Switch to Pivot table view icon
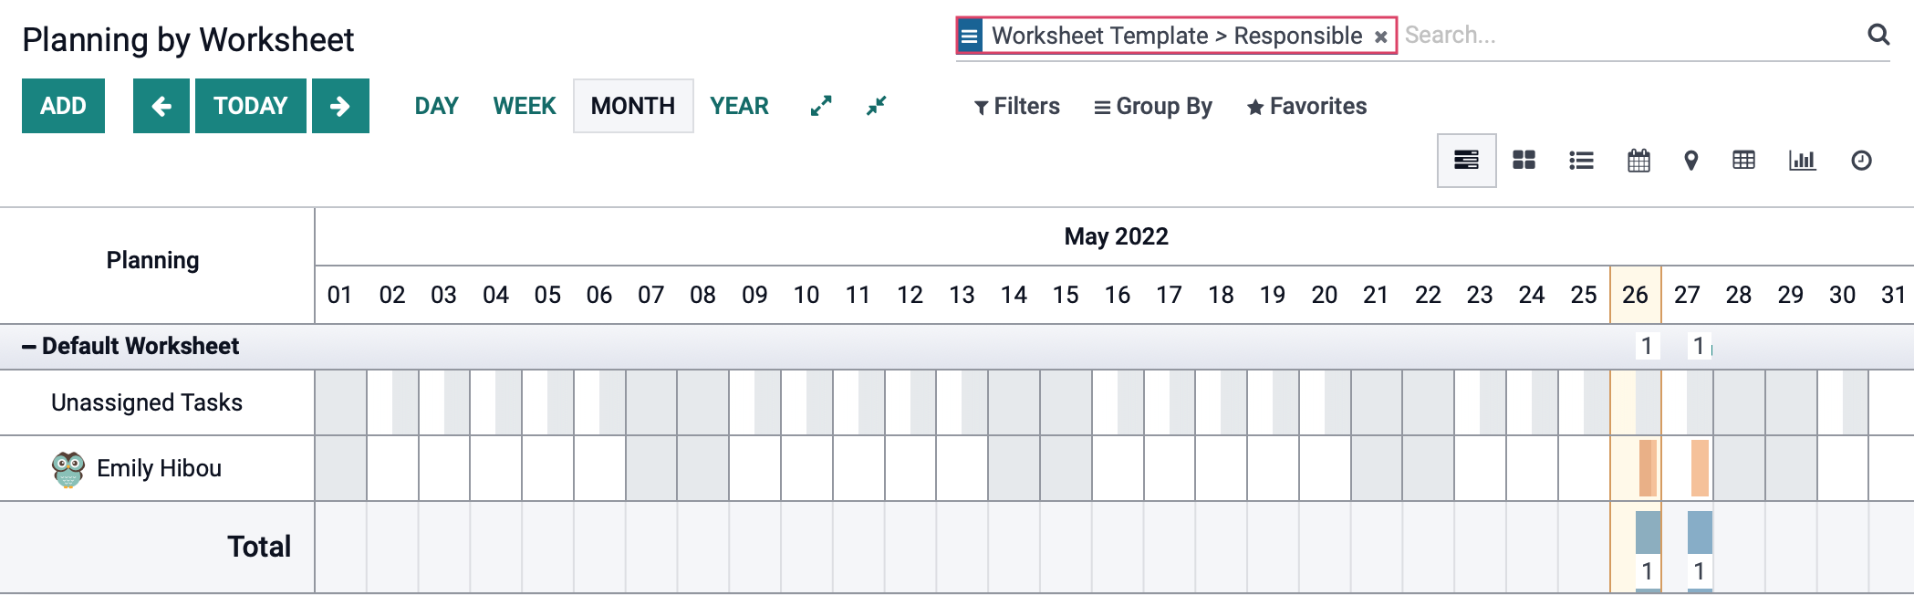Viewport: 1914px width, 595px height. [1743, 161]
